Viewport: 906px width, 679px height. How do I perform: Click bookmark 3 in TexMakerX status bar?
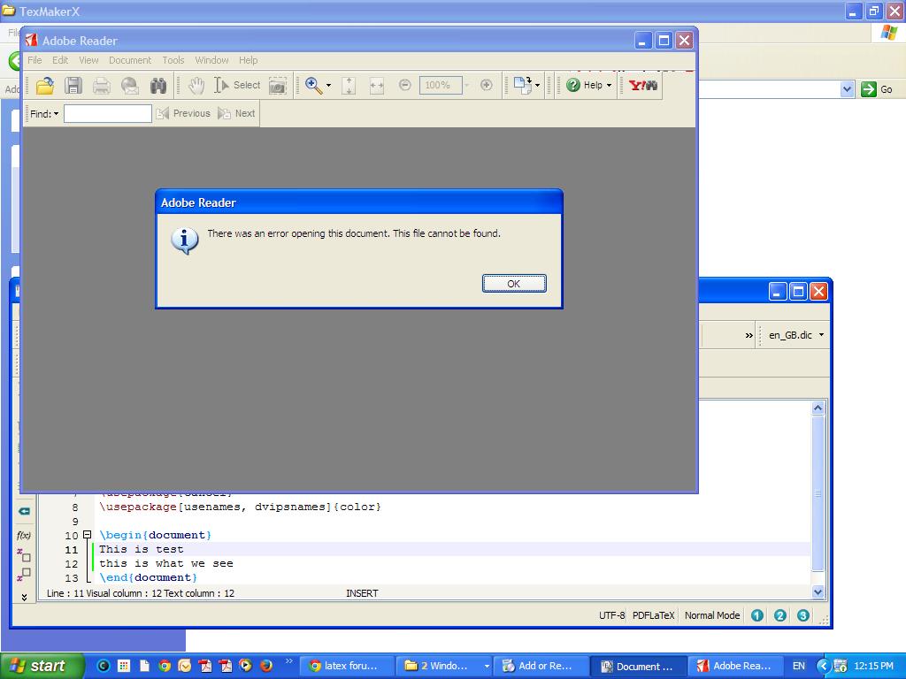click(x=803, y=615)
